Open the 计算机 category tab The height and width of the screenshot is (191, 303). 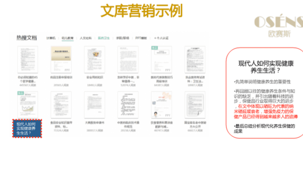pyautogui.click(x=51, y=38)
